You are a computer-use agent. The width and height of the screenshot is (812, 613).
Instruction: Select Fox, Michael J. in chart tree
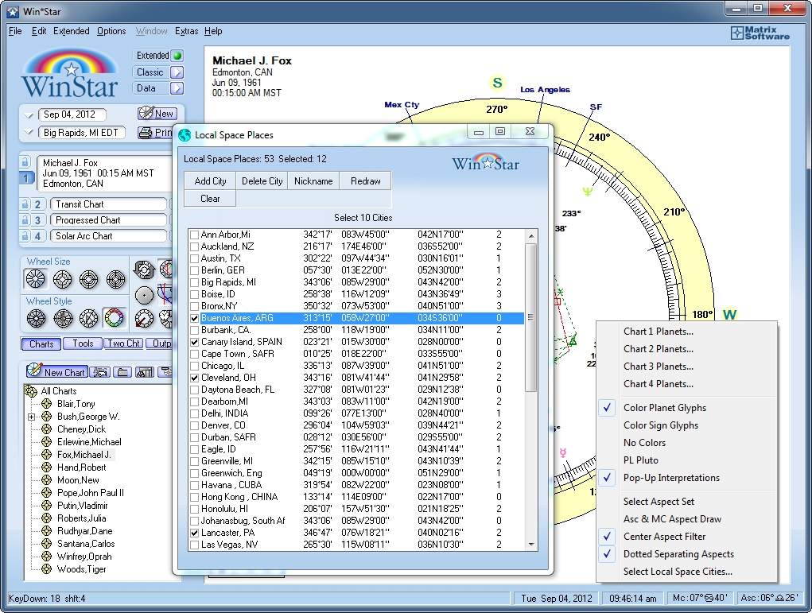pyautogui.click(x=84, y=455)
